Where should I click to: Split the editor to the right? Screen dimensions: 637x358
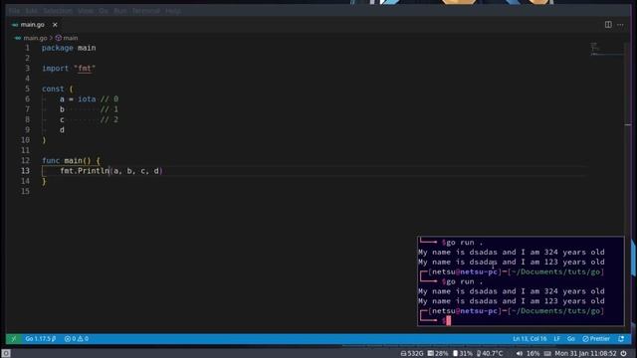(x=608, y=24)
